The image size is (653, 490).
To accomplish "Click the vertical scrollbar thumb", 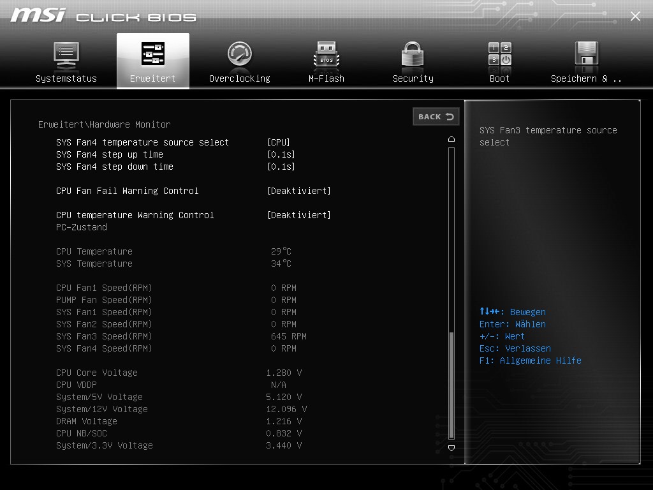I will tap(451, 385).
